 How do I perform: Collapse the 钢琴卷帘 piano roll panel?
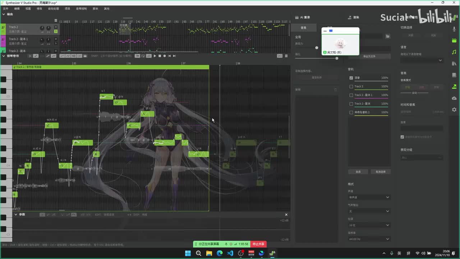(4, 56)
